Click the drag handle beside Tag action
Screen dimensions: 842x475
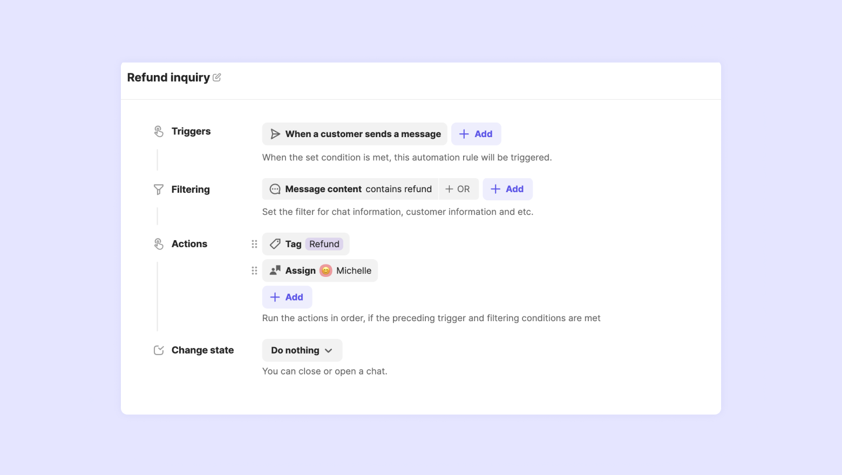tap(254, 244)
